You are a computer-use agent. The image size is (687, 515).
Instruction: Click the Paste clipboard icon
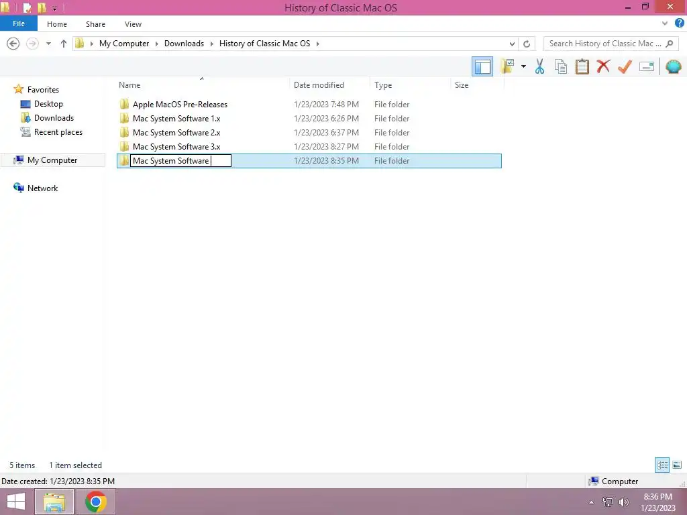582,66
